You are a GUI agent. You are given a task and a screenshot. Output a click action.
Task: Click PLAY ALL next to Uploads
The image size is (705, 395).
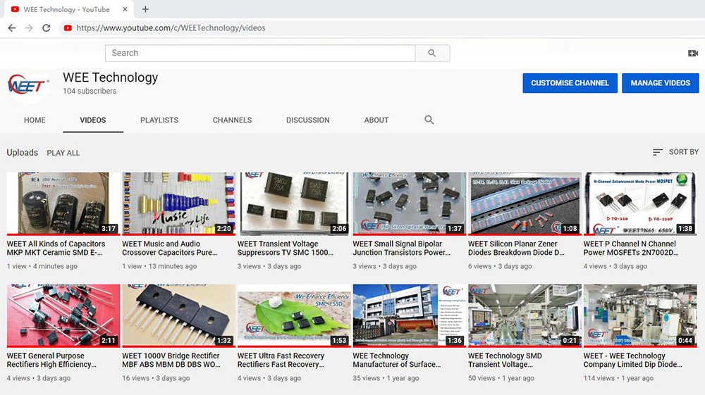(x=63, y=153)
